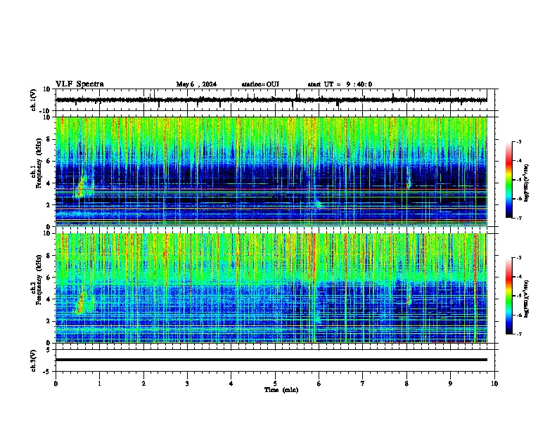
Task: Click the "-5" tick on ch.3(V) axis
Action: click(46, 372)
